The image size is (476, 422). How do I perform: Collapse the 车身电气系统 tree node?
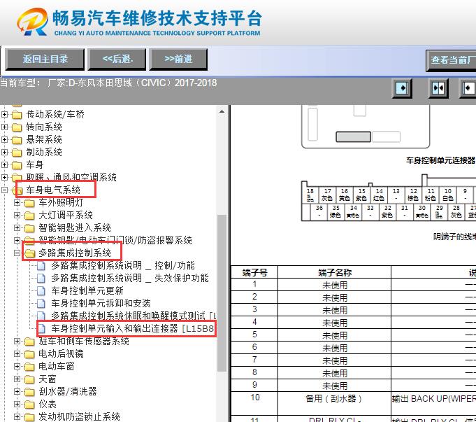[x=5, y=190]
